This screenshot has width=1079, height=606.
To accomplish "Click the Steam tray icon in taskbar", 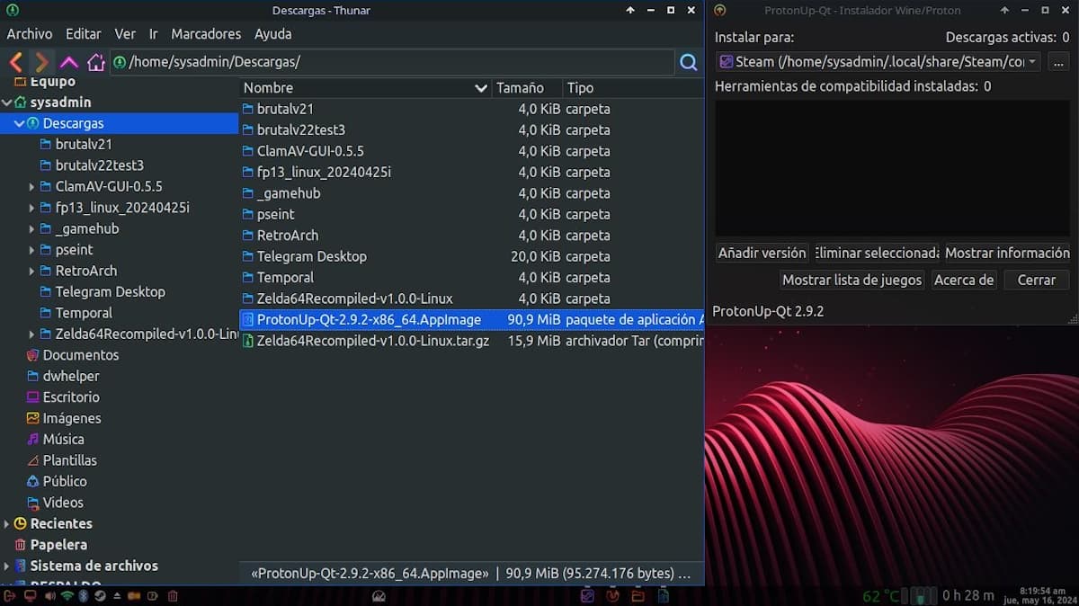I will point(101,595).
